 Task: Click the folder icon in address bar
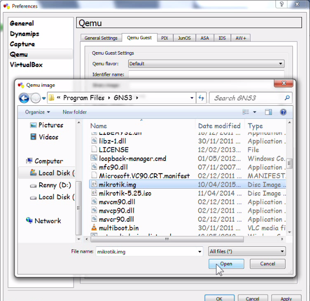(x=52, y=98)
